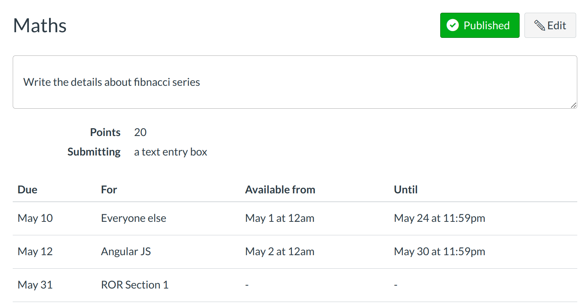Viewport: 587px width, 308px height.
Task: Click the May 10 due date
Action: (35, 218)
